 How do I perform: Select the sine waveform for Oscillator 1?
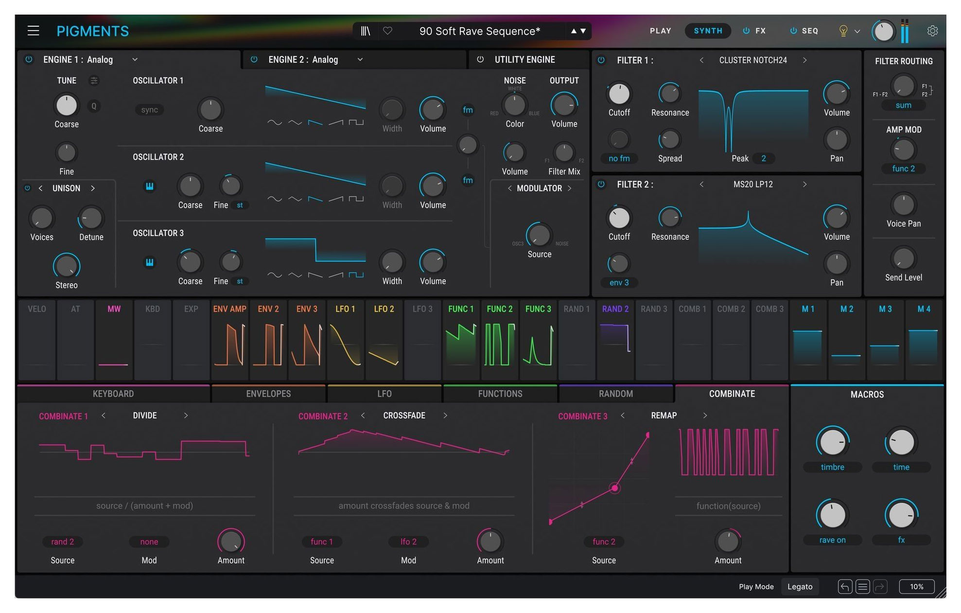(x=275, y=123)
